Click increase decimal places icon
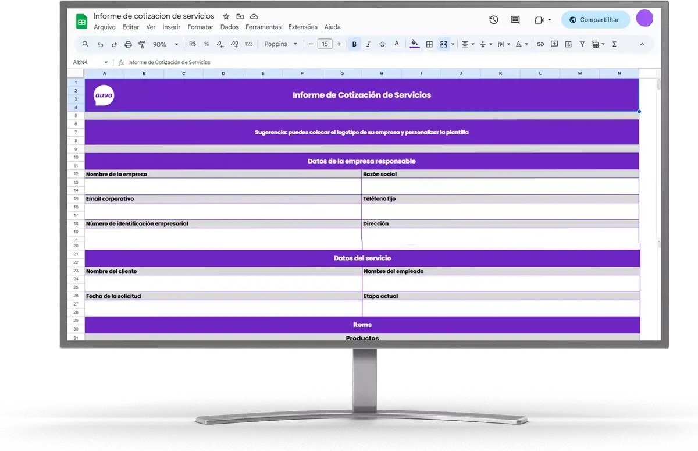 [x=234, y=44]
